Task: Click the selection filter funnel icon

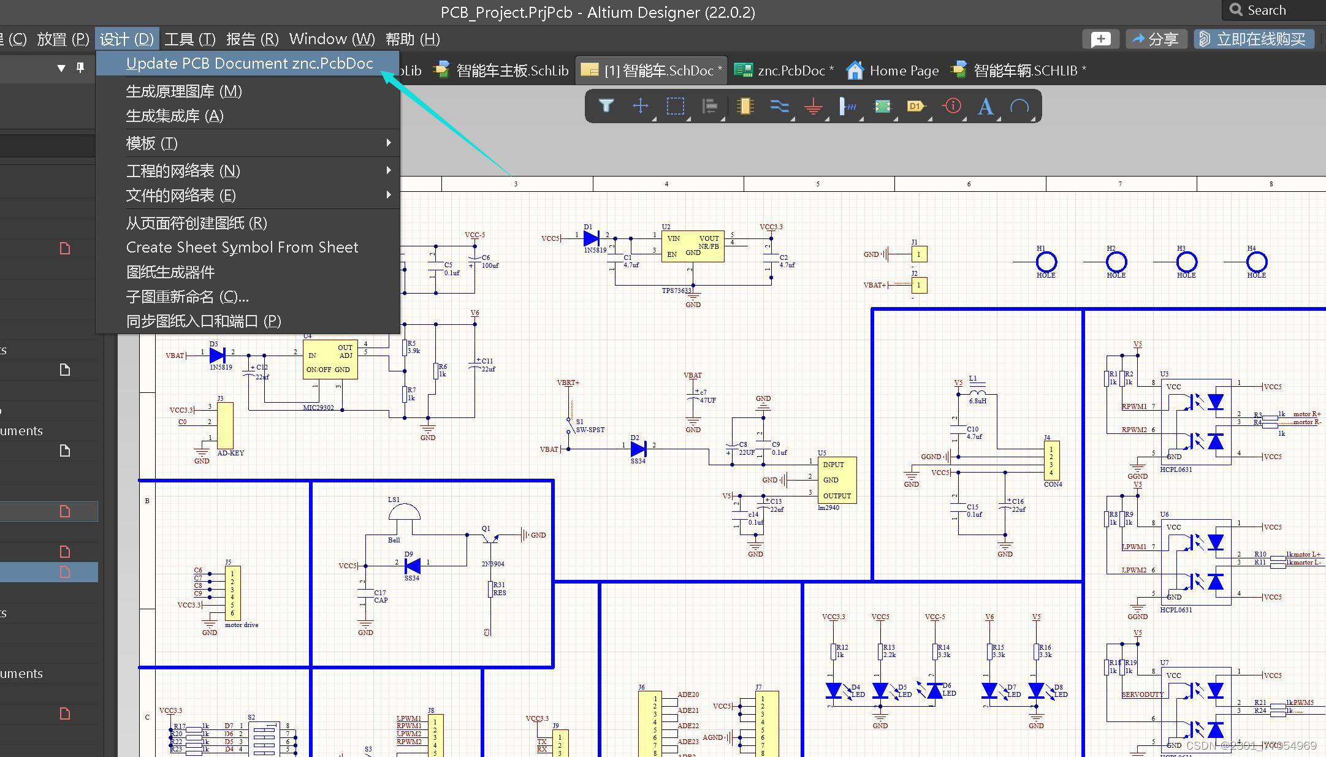Action: [x=606, y=106]
